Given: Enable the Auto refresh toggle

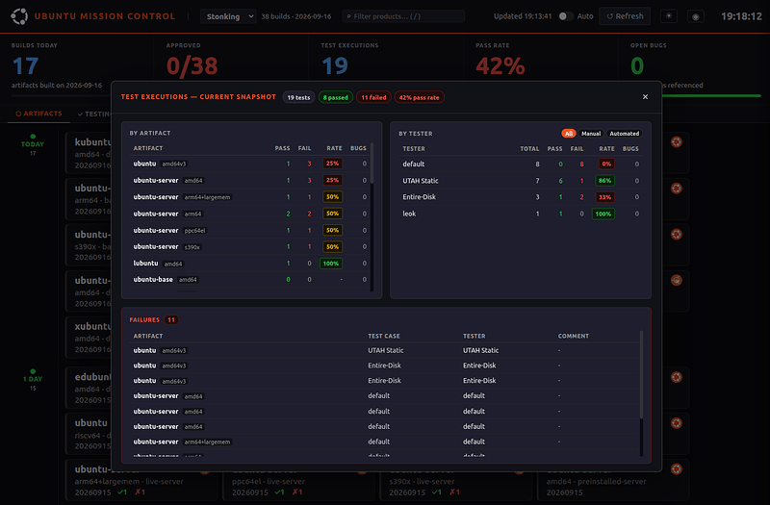Looking at the screenshot, I should pos(566,16).
